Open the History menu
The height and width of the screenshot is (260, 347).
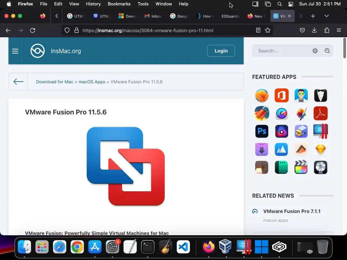[93, 4]
